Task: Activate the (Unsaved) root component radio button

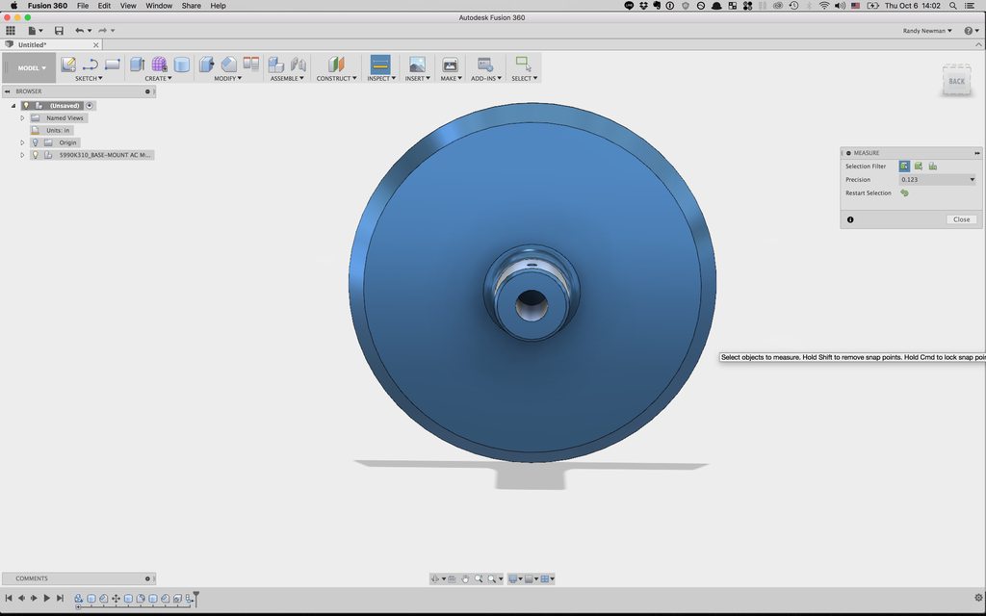Action: [90, 106]
